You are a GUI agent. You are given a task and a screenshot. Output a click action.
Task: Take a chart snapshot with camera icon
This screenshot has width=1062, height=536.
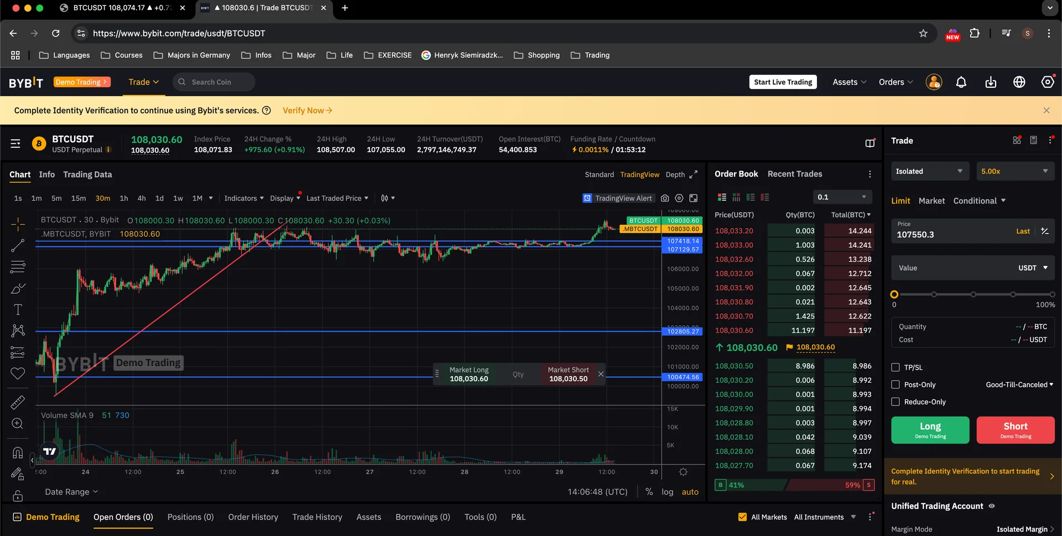pos(665,198)
